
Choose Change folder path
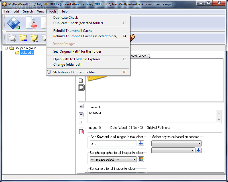(x=88, y=65)
